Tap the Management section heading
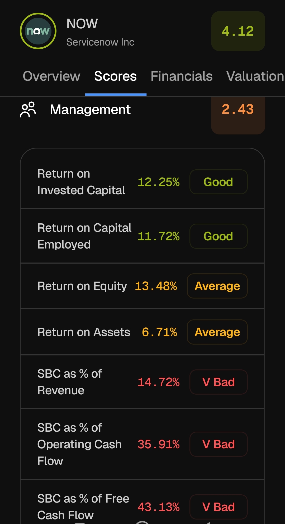The height and width of the screenshot is (524, 285). click(x=90, y=110)
